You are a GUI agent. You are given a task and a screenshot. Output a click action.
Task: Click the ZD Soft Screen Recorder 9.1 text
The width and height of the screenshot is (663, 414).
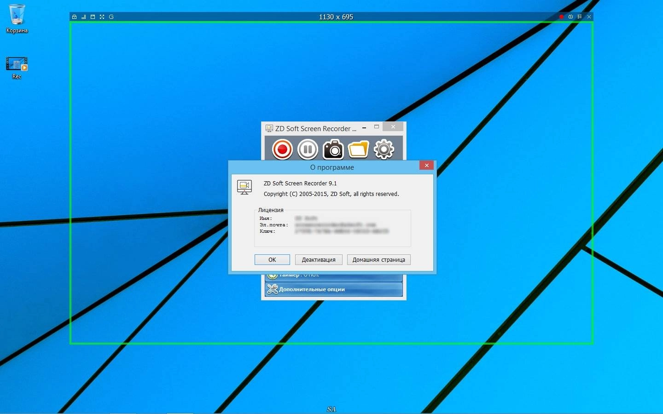click(x=300, y=183)
